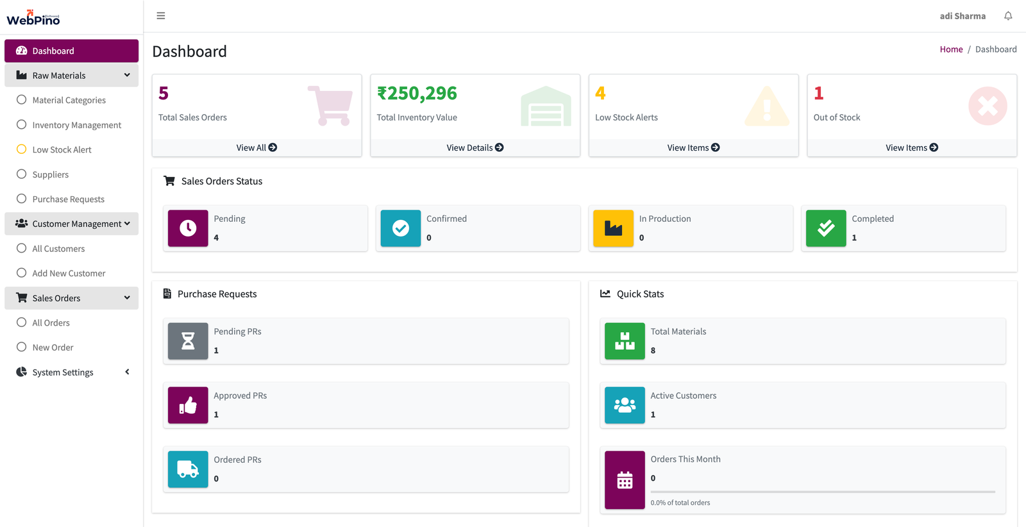The height and width of the screenshot is (527, 1026).
Task: Click the purple Pending clock icon
Action: (188, 228)
